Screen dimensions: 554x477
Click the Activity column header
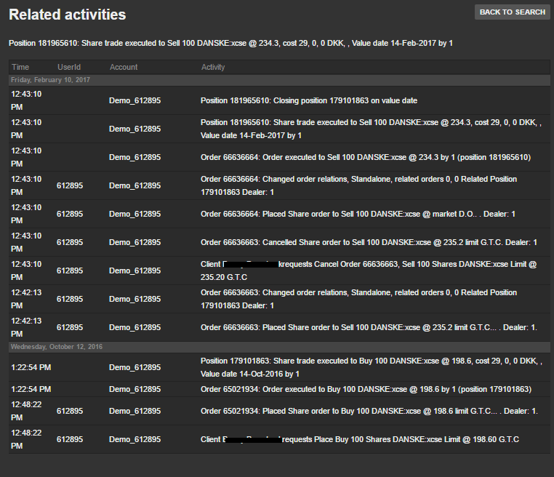(x=213, y=67)
